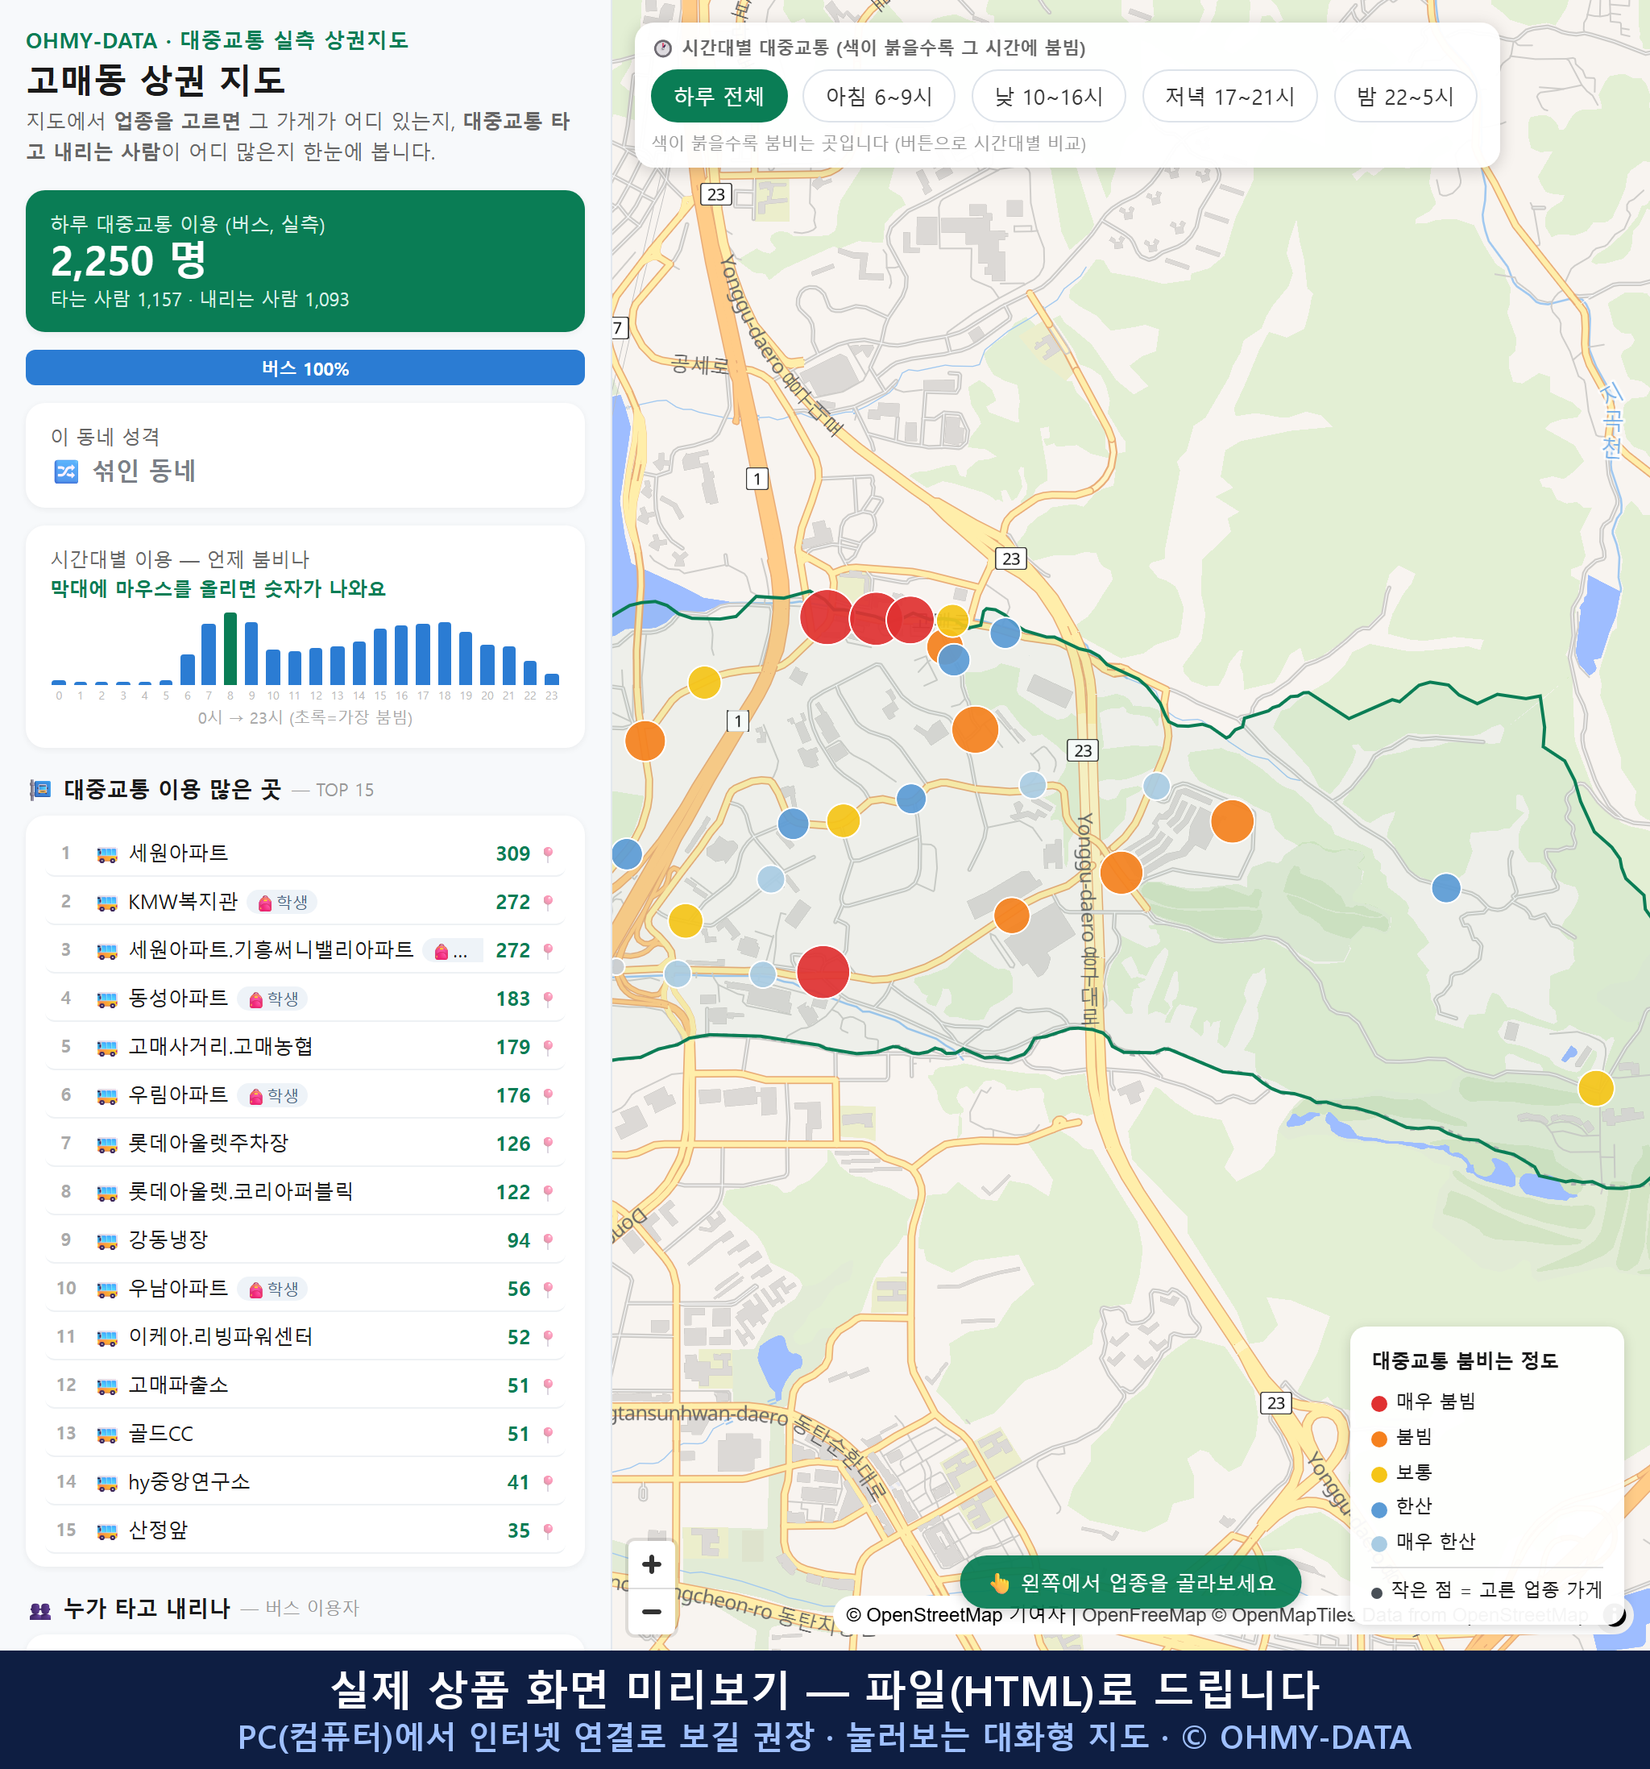Click the 2,250 명 daily ridership card
The width and height of the screenshot is (1650, 1769).
click(x=305, y=261)
